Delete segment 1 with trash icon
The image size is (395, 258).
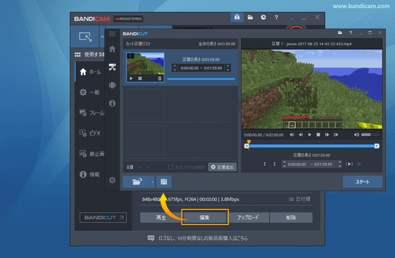160,78
